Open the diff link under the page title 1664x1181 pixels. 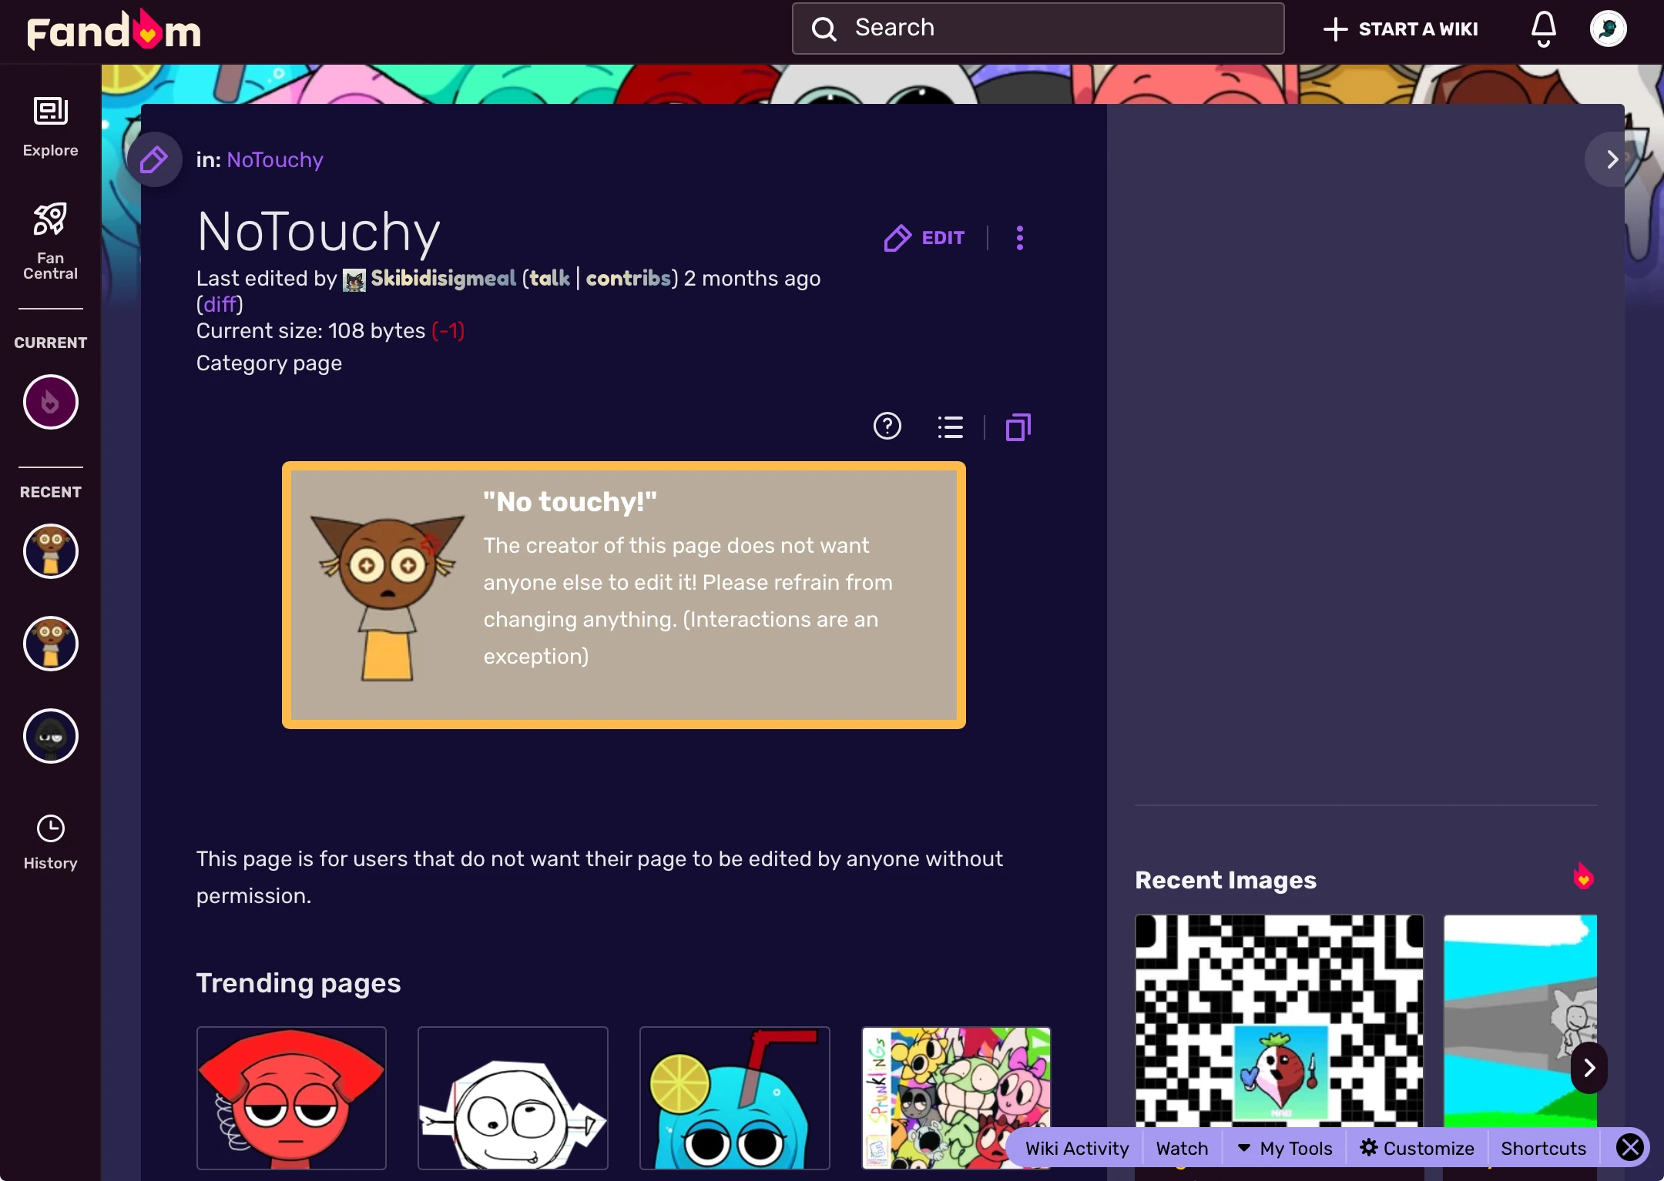point(220,304)
